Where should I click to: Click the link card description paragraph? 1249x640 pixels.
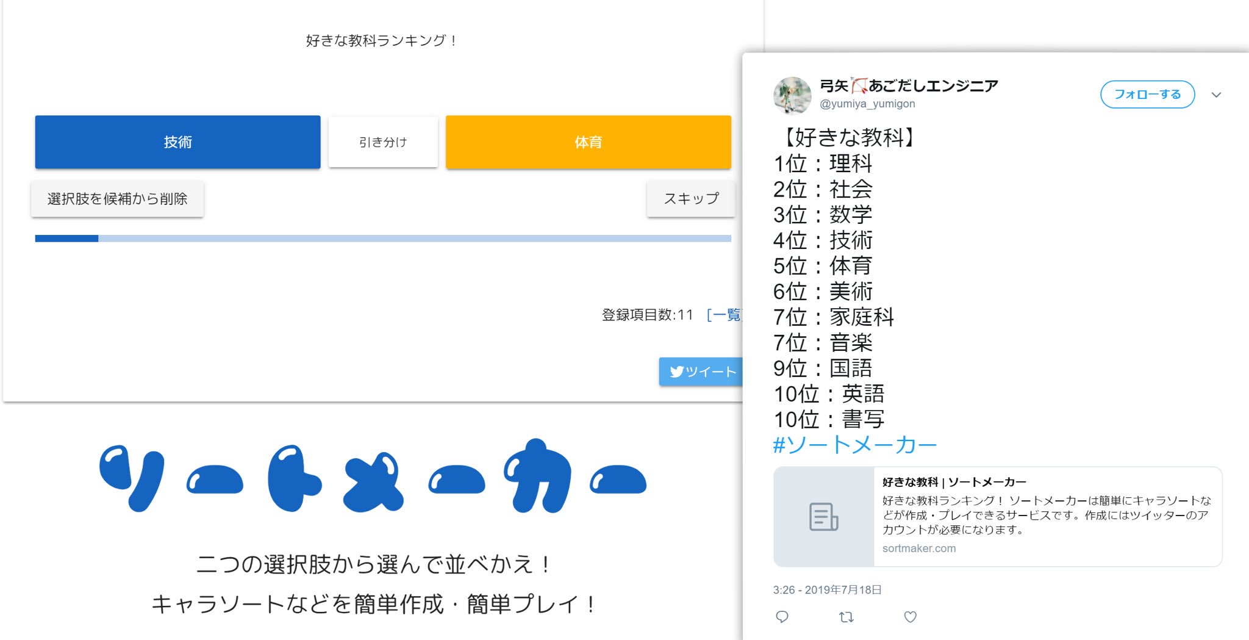1047,515
